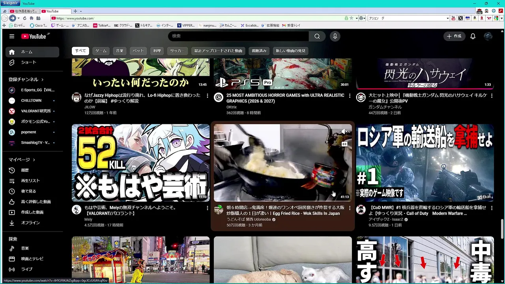Add a new browser tab with plus

[x=75, y=11]
